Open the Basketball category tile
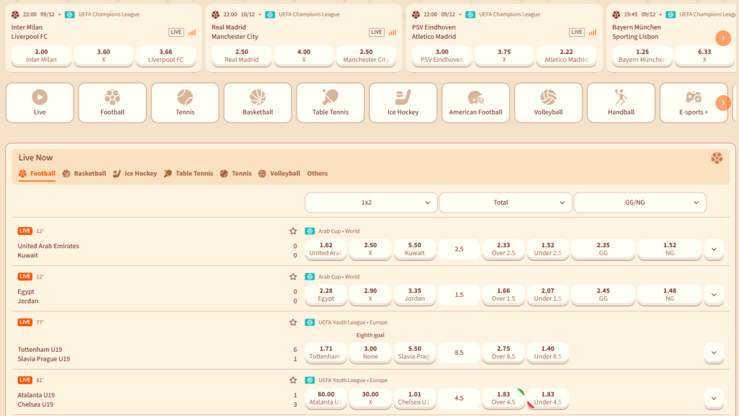Image resolution: width=739 pixels, height=416 pixels. click(258, 102)
